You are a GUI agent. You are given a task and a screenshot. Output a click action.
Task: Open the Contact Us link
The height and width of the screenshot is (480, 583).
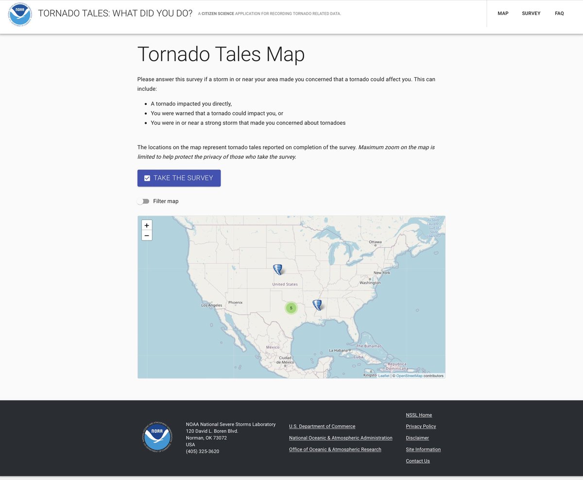point(418,461)
